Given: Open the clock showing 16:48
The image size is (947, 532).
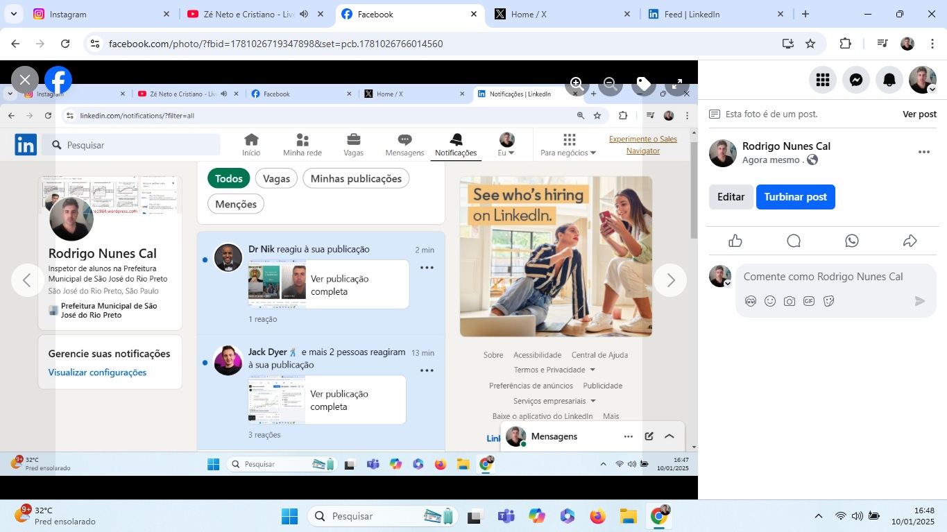Looking at the screenshot, I should click(913, 516).
